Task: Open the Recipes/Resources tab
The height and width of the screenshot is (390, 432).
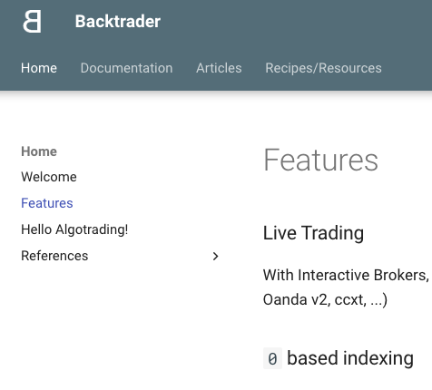Action: pyautogui.click(x=323, y=68)
